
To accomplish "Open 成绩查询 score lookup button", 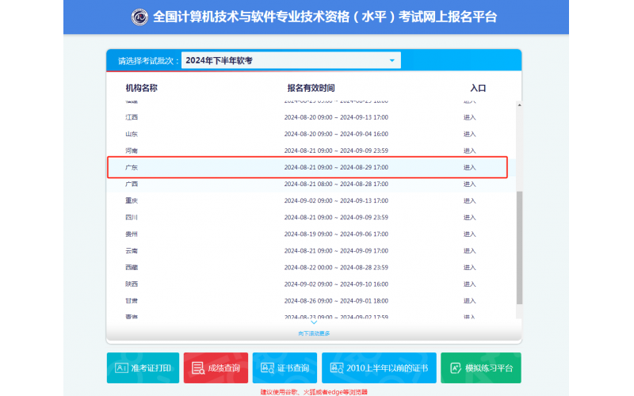I will tap(216, 367).
